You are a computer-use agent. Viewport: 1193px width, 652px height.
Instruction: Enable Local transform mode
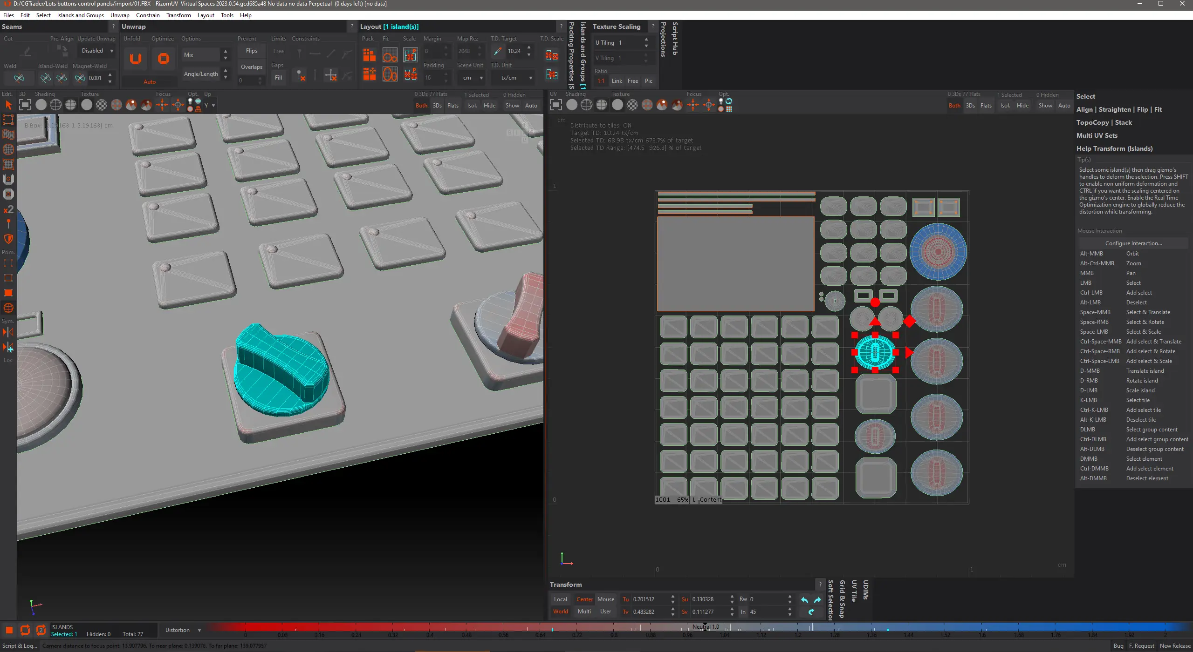click(x=561, y=599)
